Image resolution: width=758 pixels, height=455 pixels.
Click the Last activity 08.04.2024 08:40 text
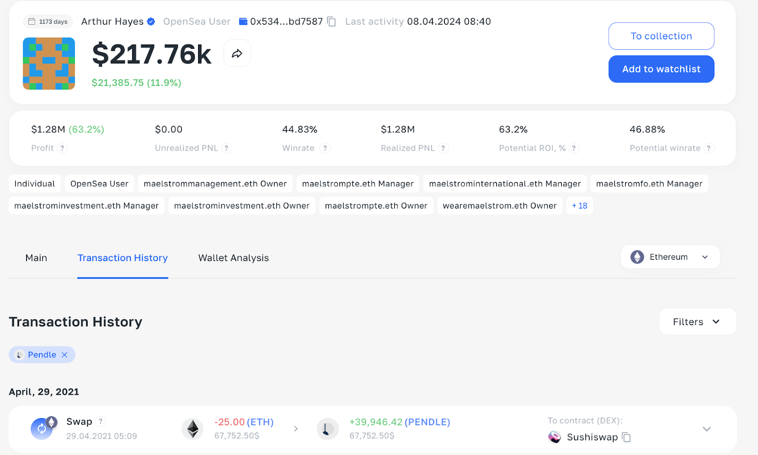pyautogui.click(x=418, y=21)
